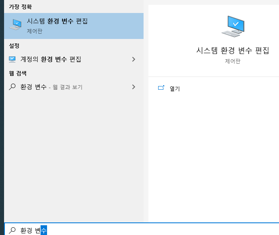This screenshot has height=235, width=279.
Task: Click the 웹 결과 보기 text
Action: point(68,87)
